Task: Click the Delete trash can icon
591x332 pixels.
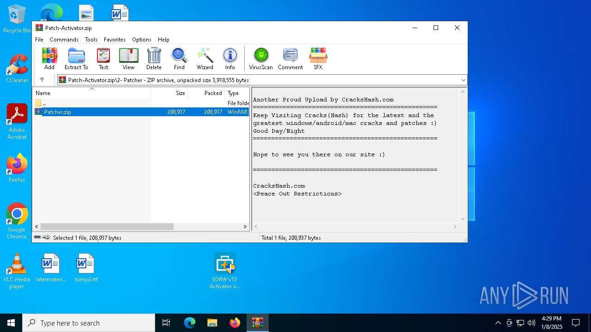Action: coord(154,59)
